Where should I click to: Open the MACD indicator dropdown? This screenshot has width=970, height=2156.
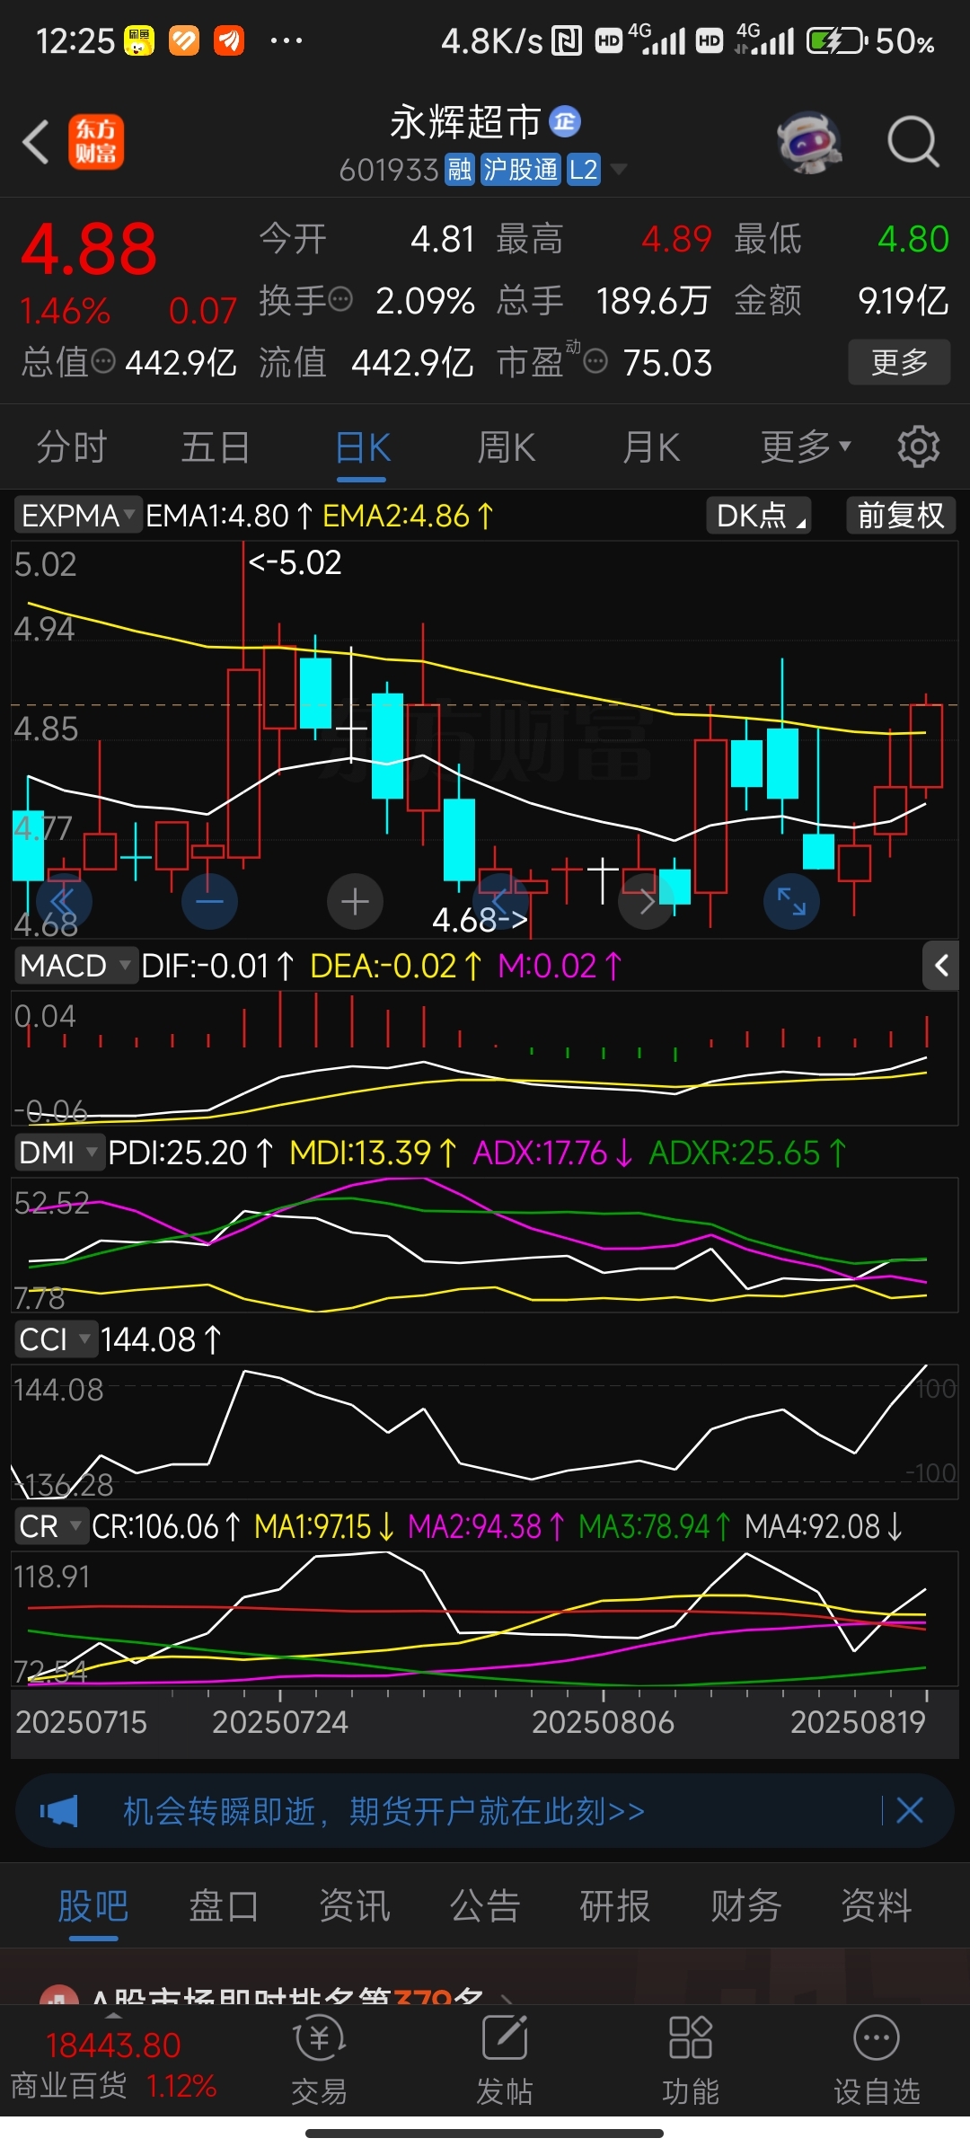76,966
